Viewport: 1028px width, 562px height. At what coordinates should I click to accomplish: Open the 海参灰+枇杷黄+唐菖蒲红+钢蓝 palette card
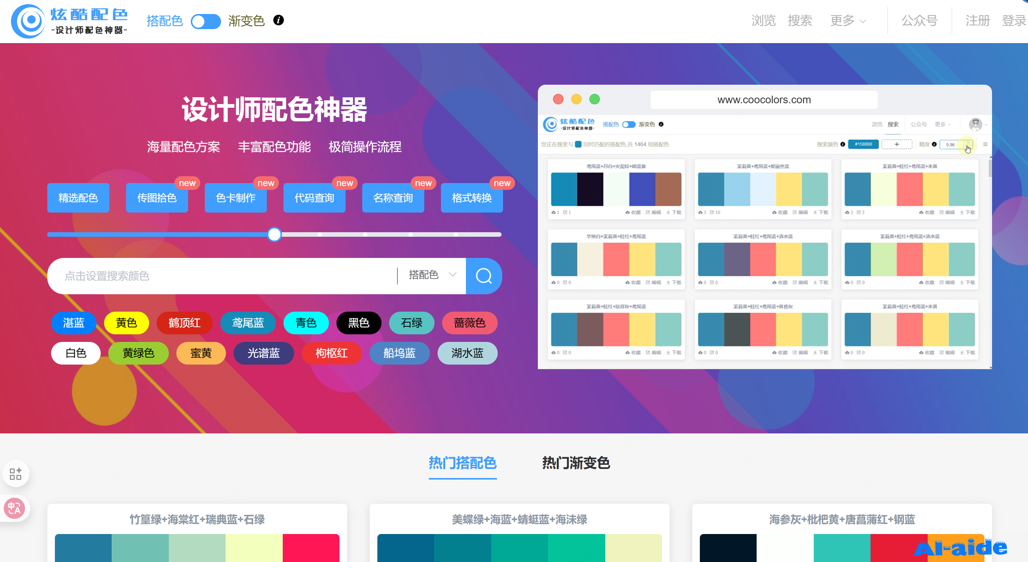coord(842,533)
